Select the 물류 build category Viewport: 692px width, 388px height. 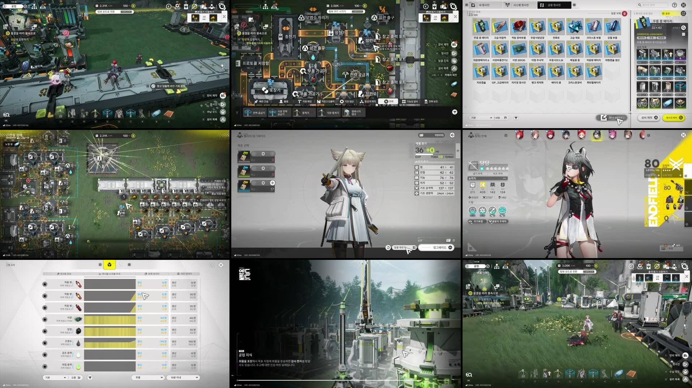tap(284, 101)
